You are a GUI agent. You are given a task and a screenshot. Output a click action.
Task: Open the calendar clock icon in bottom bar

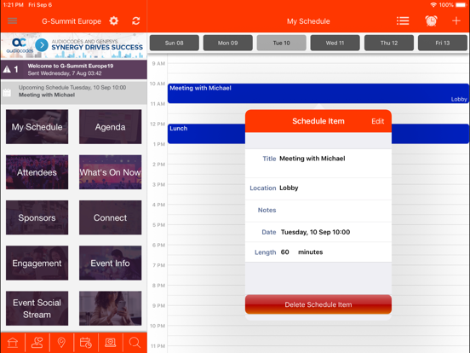tap(86, 343)
